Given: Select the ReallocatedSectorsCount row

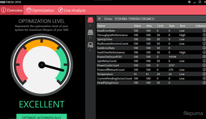Looking at the screenshot, I should point(113,44).
